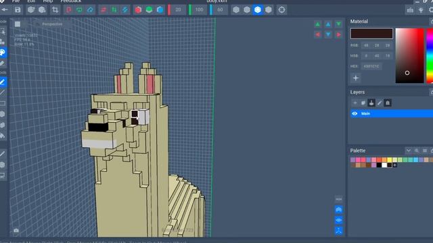Pick the black palette swatch
433x243 pixels.
pyautogui.click(x=379, y=165)
